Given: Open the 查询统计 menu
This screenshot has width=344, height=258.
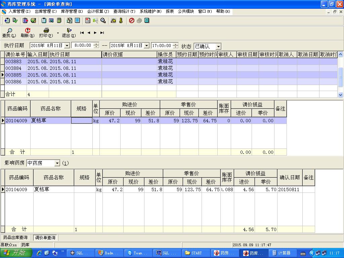Looking at the screenshot, I should [x=124, y=11].
